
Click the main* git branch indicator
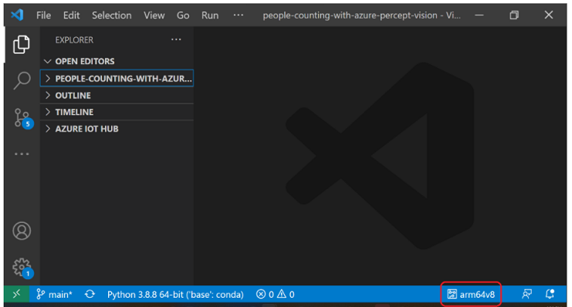55,294
